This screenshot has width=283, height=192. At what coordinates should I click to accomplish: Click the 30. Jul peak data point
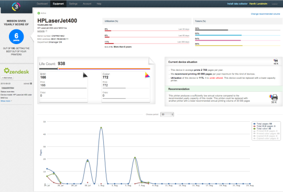click(88, 161)
